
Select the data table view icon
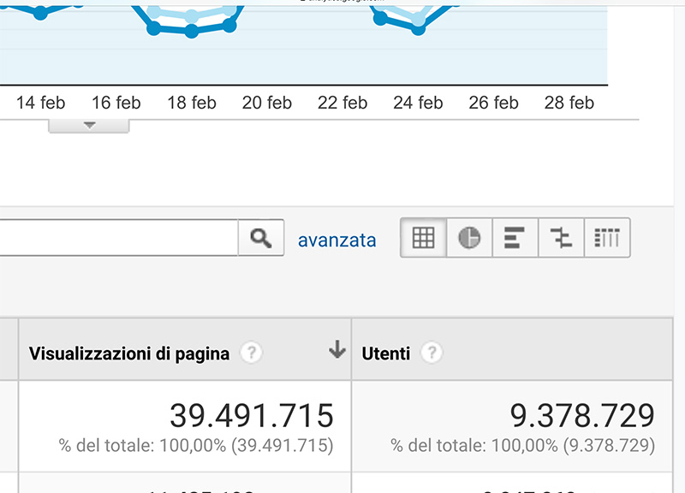click(x=423, y=238)
